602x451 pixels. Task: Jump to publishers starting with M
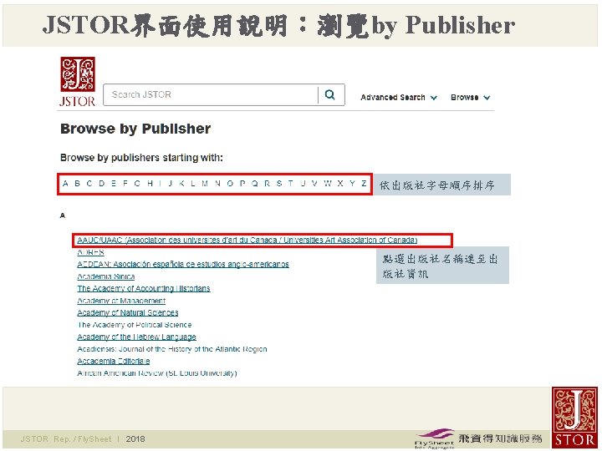[x=205, y=184]
